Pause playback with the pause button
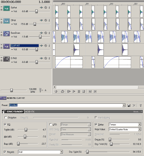Screen dimensions: 144x156 tap(79, 91)
